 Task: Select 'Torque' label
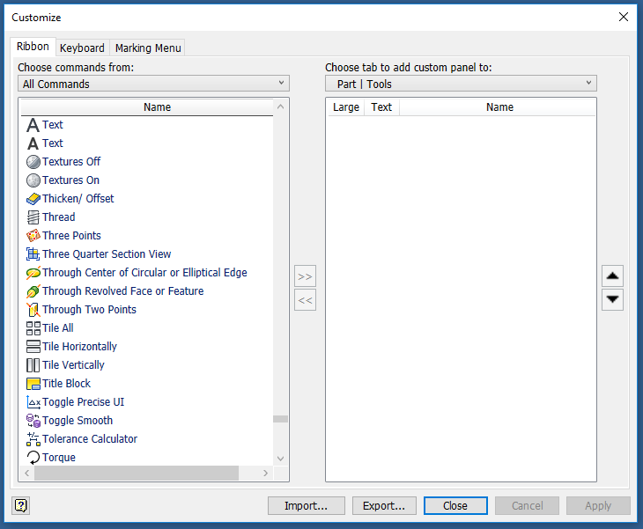point(59,458)
